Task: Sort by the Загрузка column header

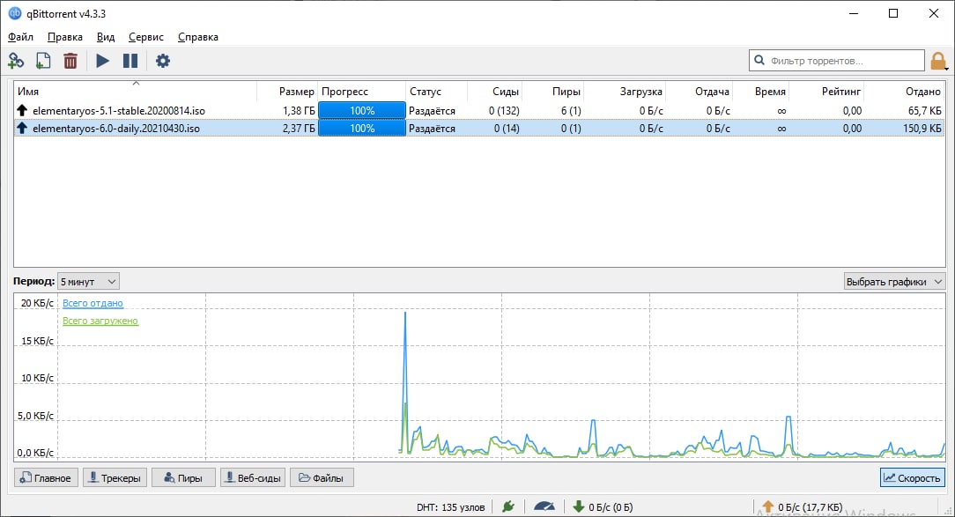Action: 625,92
